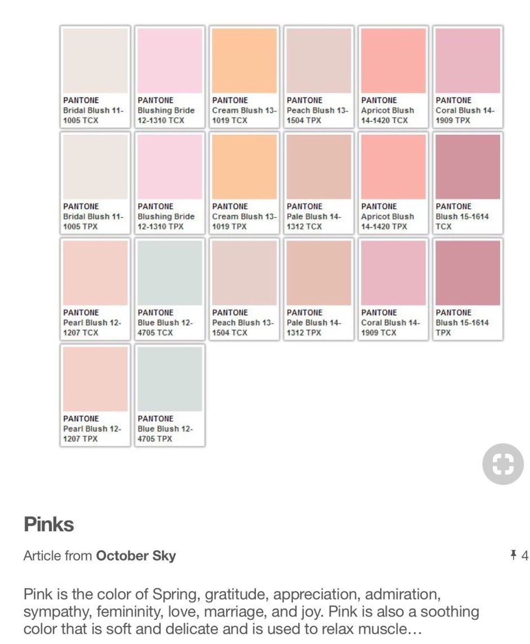This screenshot has width=530, height=644.
Task: Select Blush 15-1614 TCX swatch
Action: coord(467,183)
